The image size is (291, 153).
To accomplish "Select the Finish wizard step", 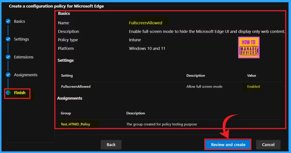I will coord(20,92).
